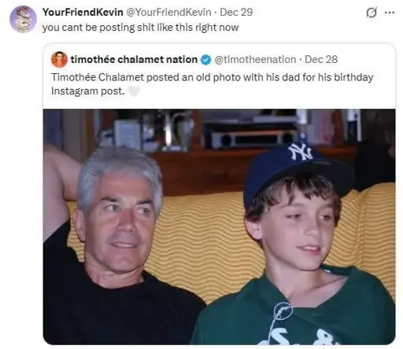Open the YourFriendKevin display name link

[x=83, y=12]
